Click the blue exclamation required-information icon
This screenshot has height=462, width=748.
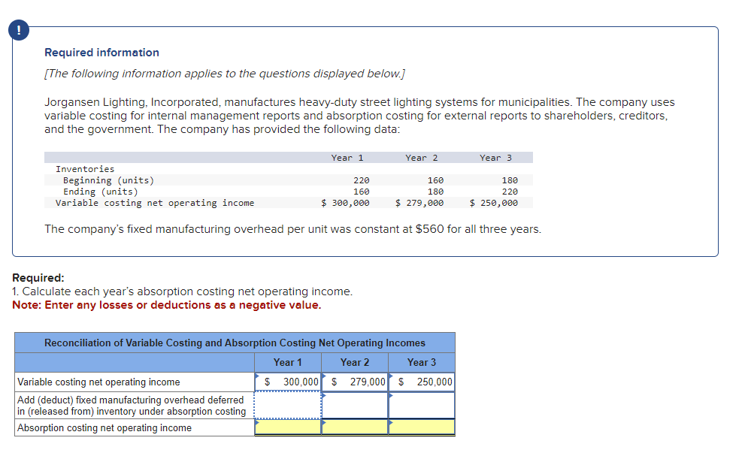(18, 30)
